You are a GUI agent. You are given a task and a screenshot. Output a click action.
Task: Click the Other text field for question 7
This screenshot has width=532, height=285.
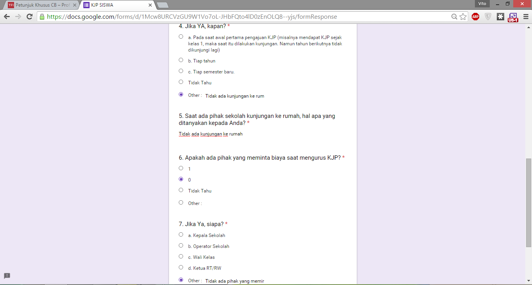click(x=235, y=281)
